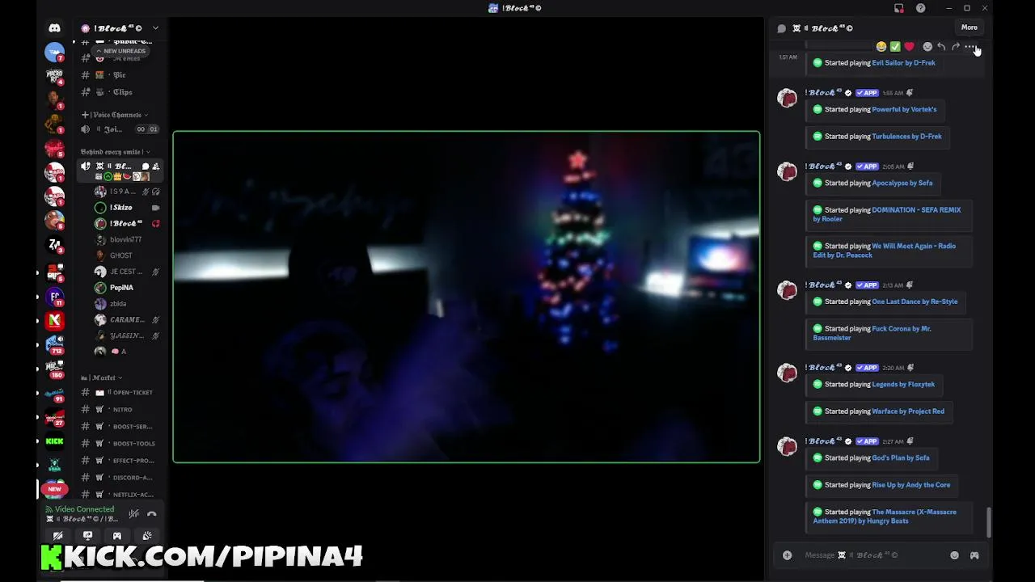Open Evil Sailor by D-Frek link
The height and width of the screenshot is (582, 1035).
(x=903, y=63)
